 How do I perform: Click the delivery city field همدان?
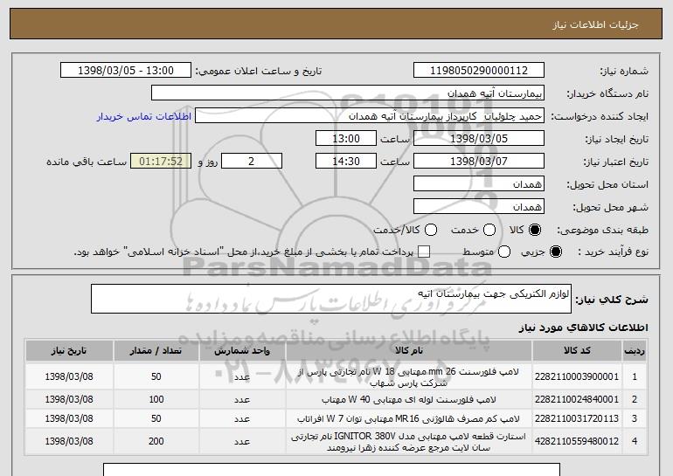point(479,207)
